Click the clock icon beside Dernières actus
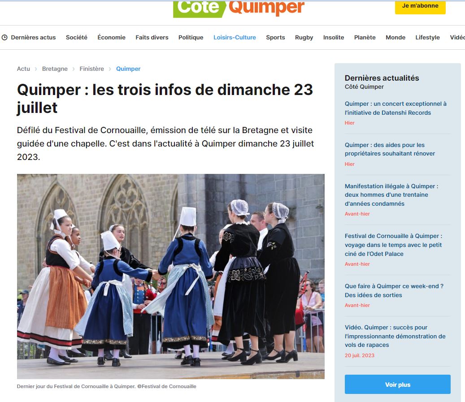This screenshot has width=465, height=402. pyautogui.click(x=4, y=37)
